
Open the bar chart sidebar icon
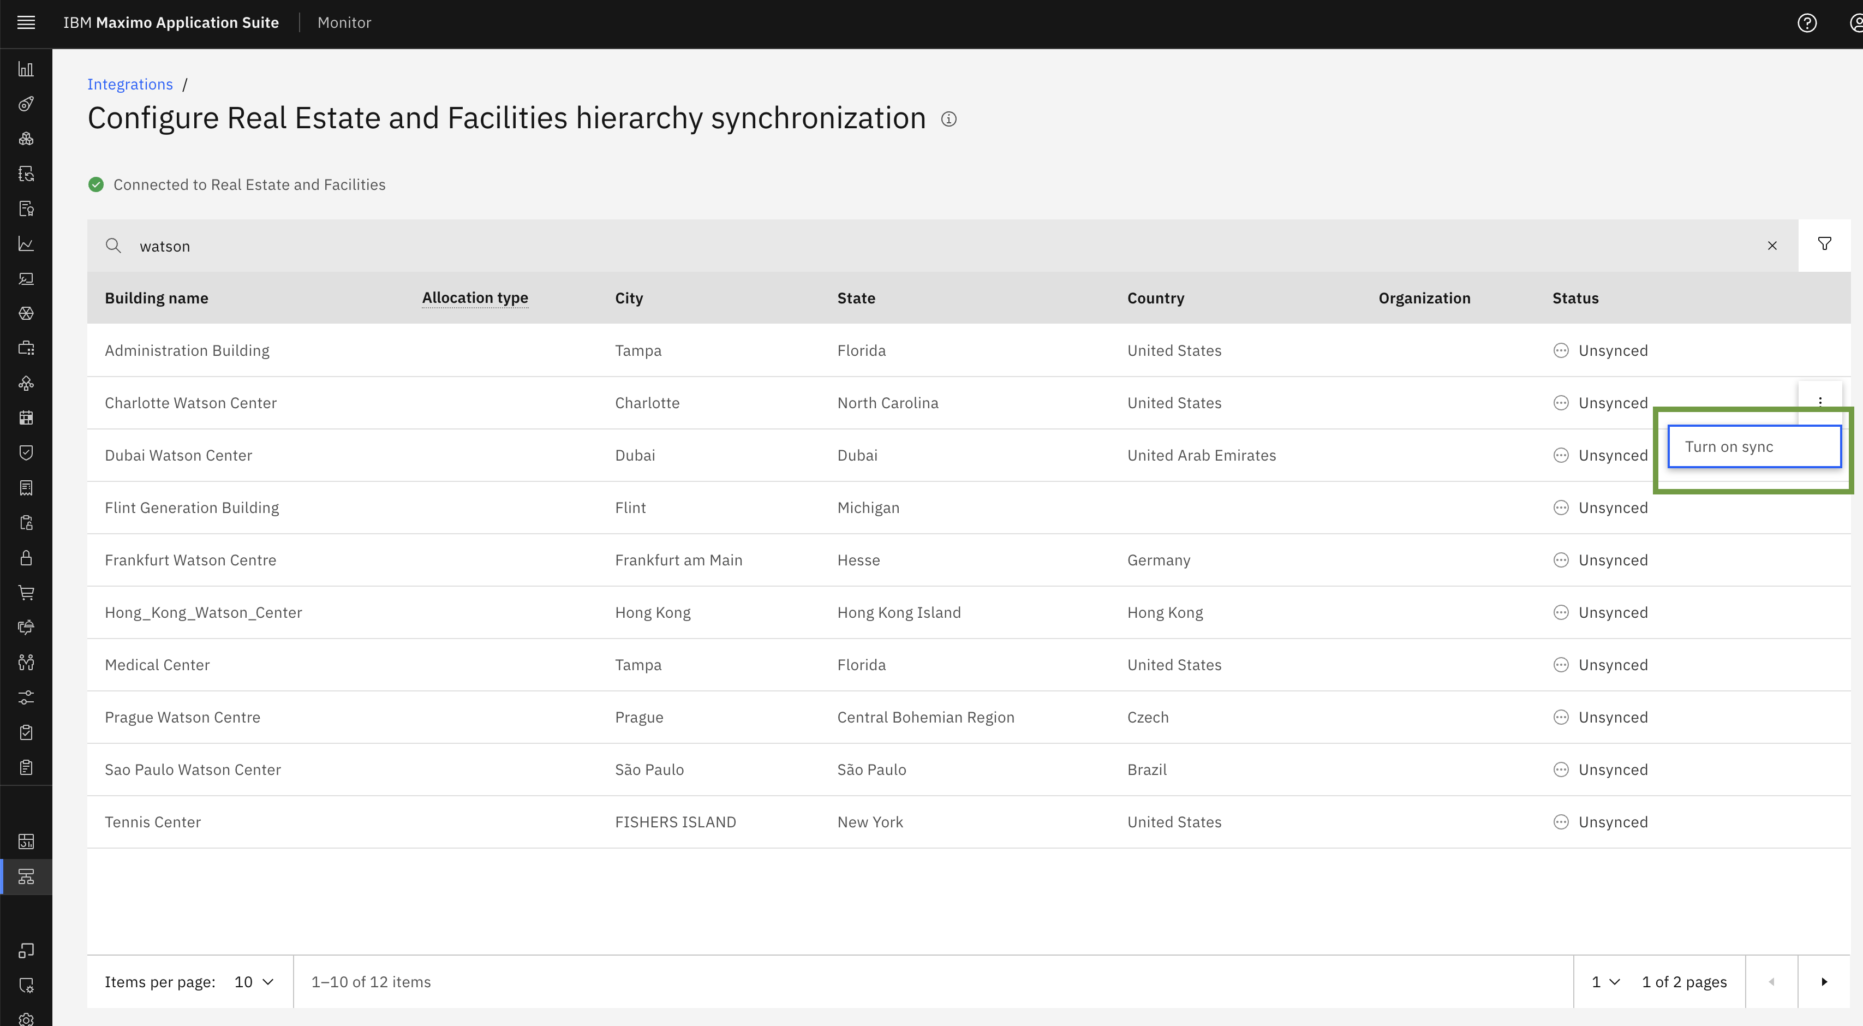click(26, 69)
